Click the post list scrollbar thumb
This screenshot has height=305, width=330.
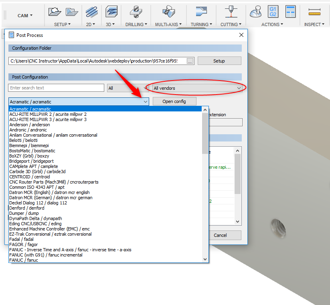click(205, 133)
